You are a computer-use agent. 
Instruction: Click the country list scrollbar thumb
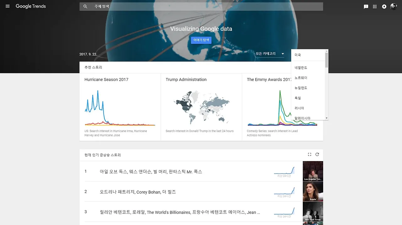(327, 60)
